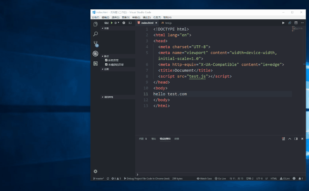Open the 帮助(H) menu

coord(167,18)
